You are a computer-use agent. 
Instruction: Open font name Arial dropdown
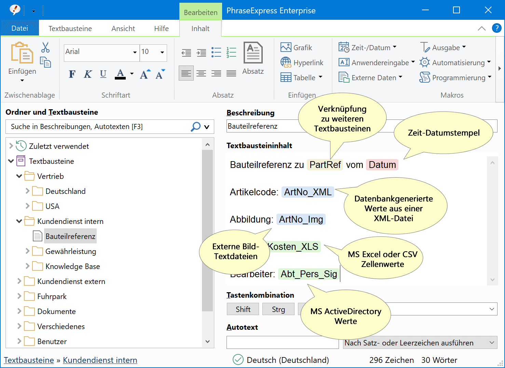click(x=135, y=52)
